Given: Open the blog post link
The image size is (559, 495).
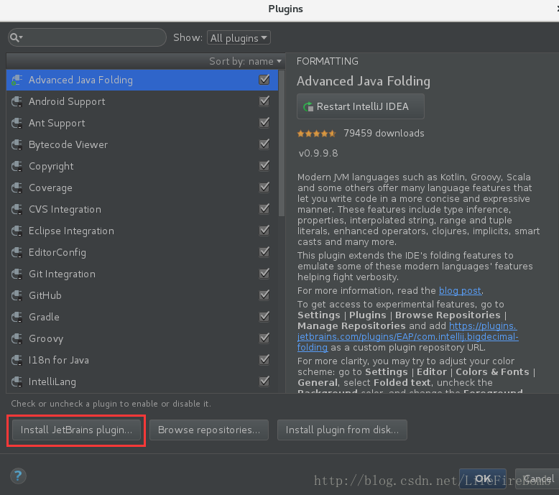Looking at the screenshot, I should pyautogui.click(x=460, y=291).
